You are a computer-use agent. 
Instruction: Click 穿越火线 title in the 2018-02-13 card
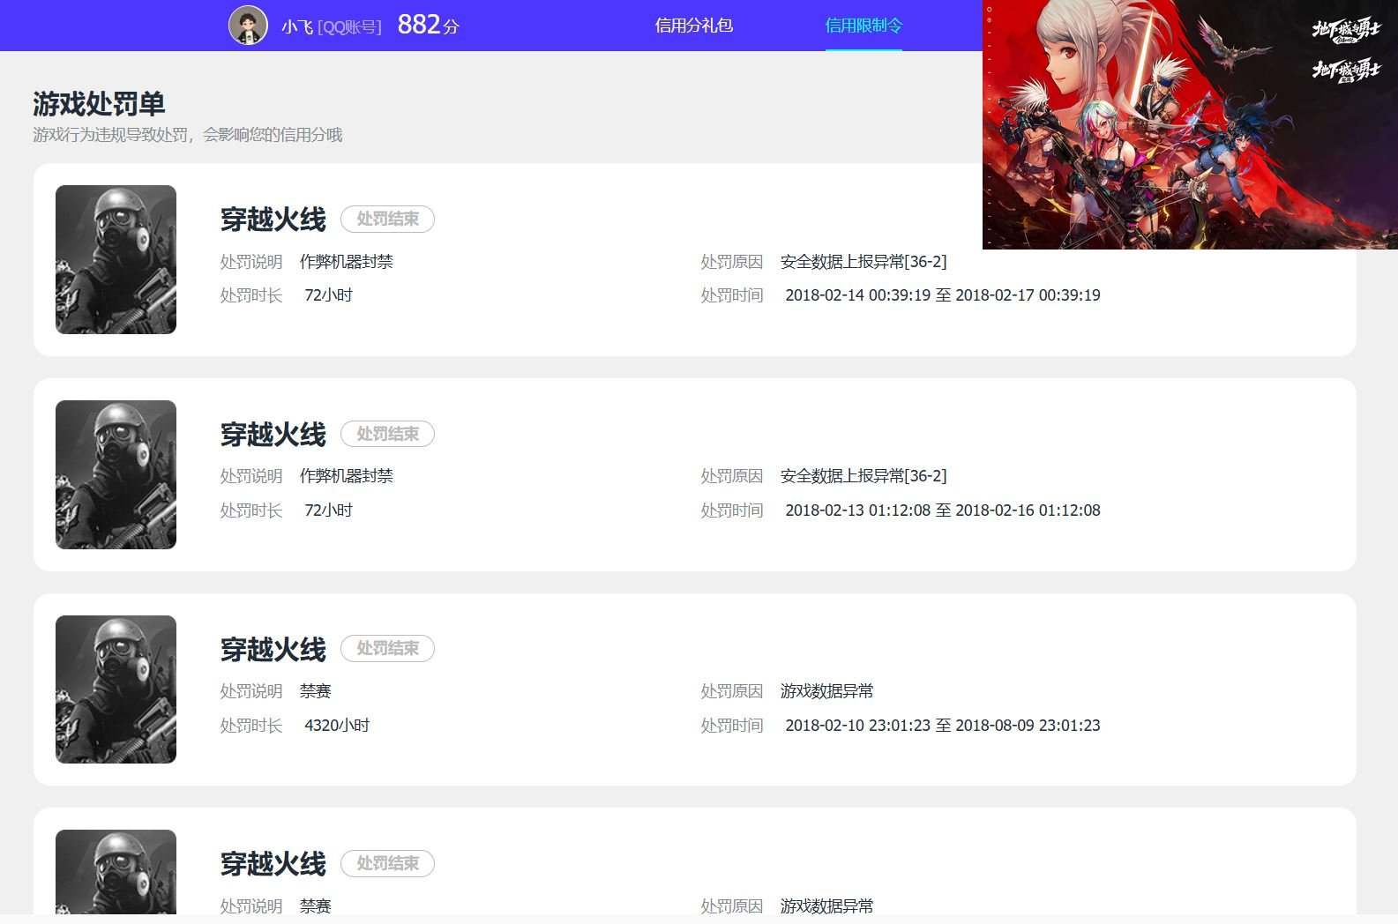273,434
